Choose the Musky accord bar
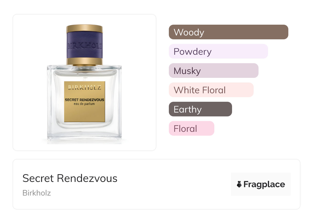Viewport: 313px width, 222px height. pos(213,71)
